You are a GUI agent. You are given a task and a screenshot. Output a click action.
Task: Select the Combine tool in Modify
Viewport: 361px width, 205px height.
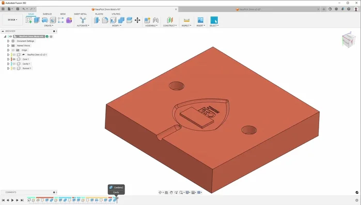coord(121,20)
